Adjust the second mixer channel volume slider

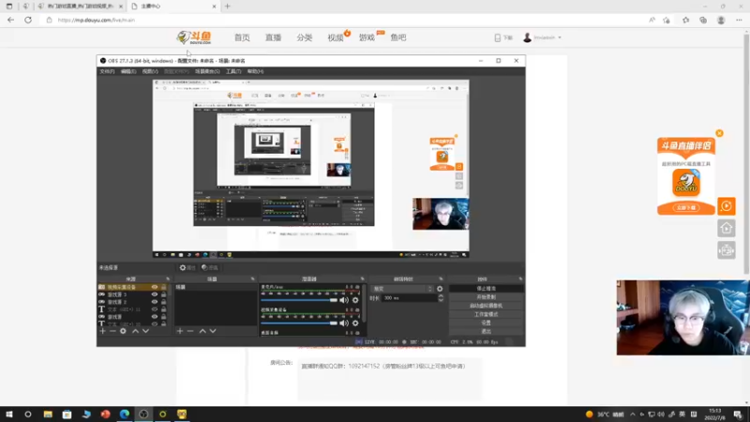point(299,323)
